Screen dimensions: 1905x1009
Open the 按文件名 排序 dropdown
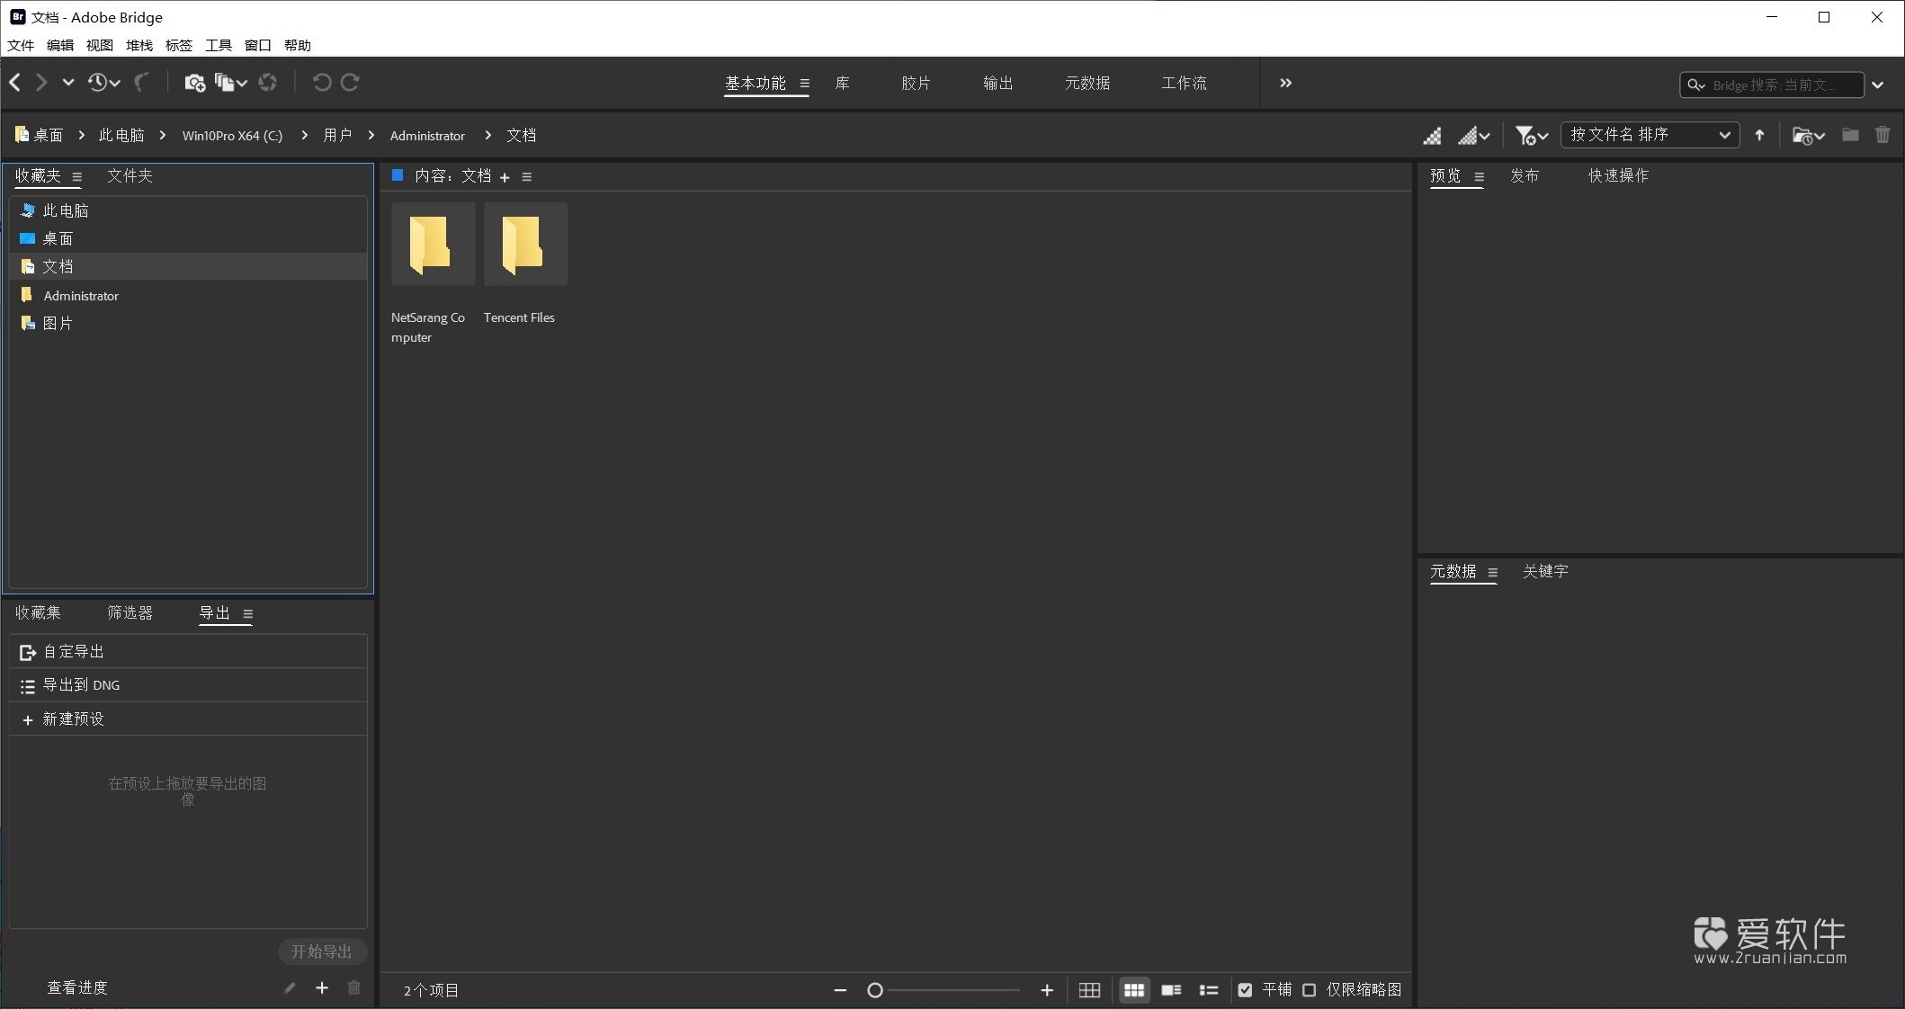pos(1650,135)
